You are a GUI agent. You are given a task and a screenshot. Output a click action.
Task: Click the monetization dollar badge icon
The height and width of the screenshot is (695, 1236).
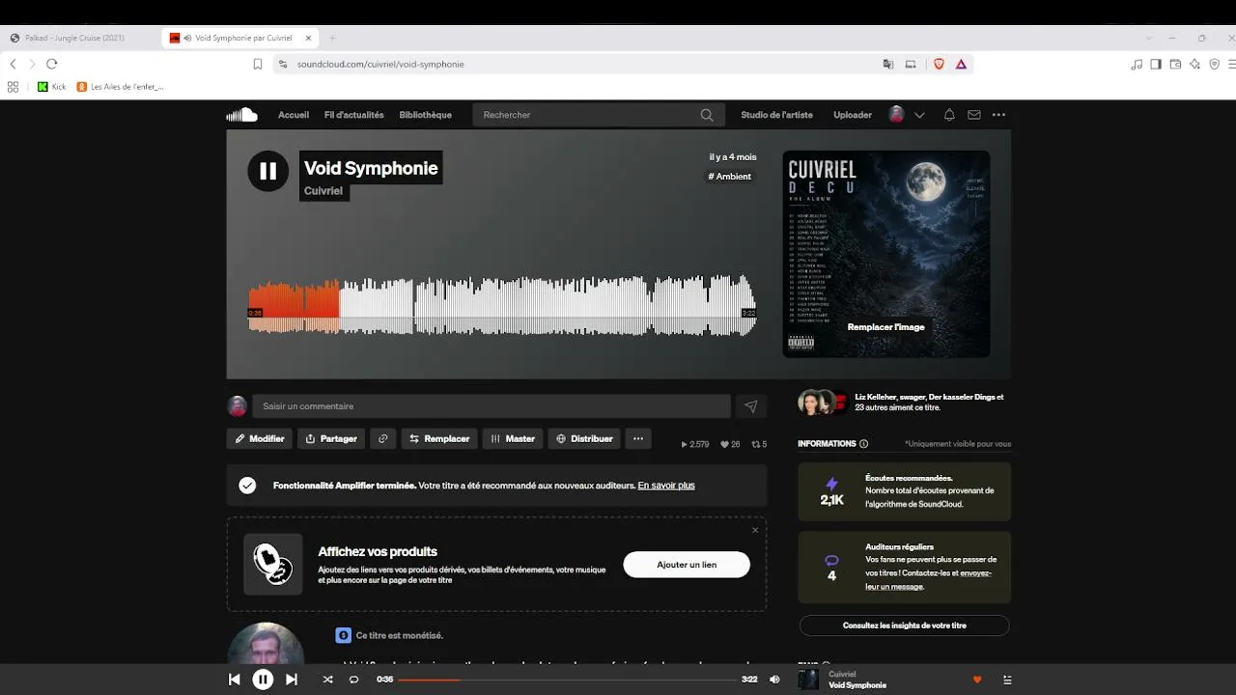[343, 635]
